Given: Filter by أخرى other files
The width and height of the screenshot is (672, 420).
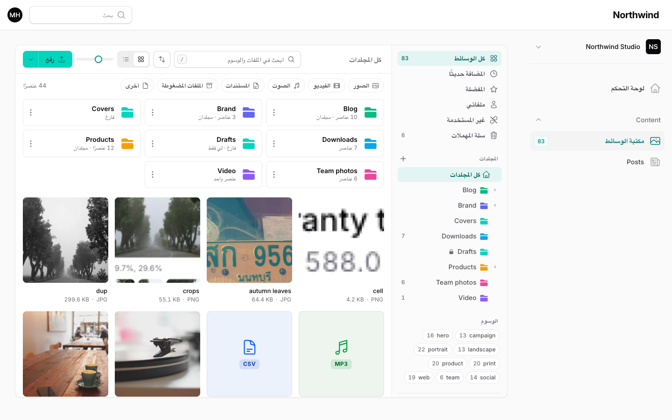Looking at the screenshot, I should click(137, 85).
